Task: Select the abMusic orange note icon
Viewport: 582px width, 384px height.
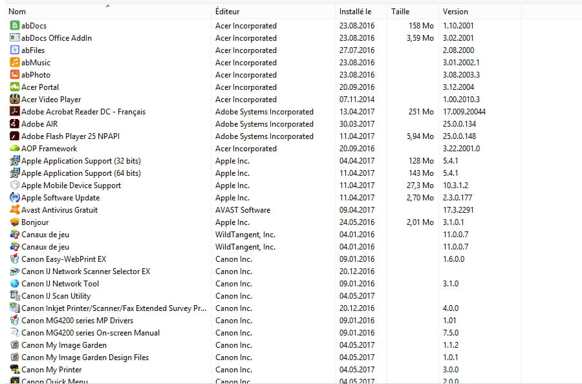Action: pos(14,62)
